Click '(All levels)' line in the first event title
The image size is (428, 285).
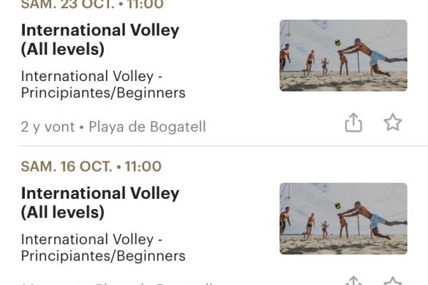click(x=63, y=50)
